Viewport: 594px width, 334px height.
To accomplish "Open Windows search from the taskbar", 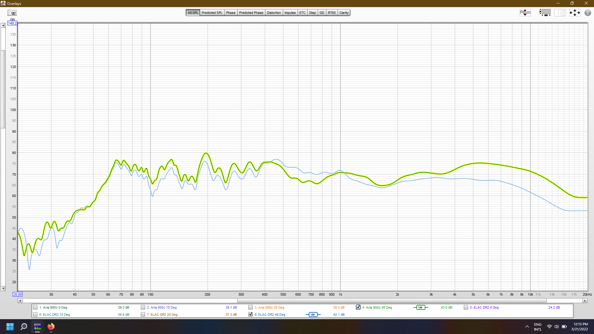I will tap(24, 327).
